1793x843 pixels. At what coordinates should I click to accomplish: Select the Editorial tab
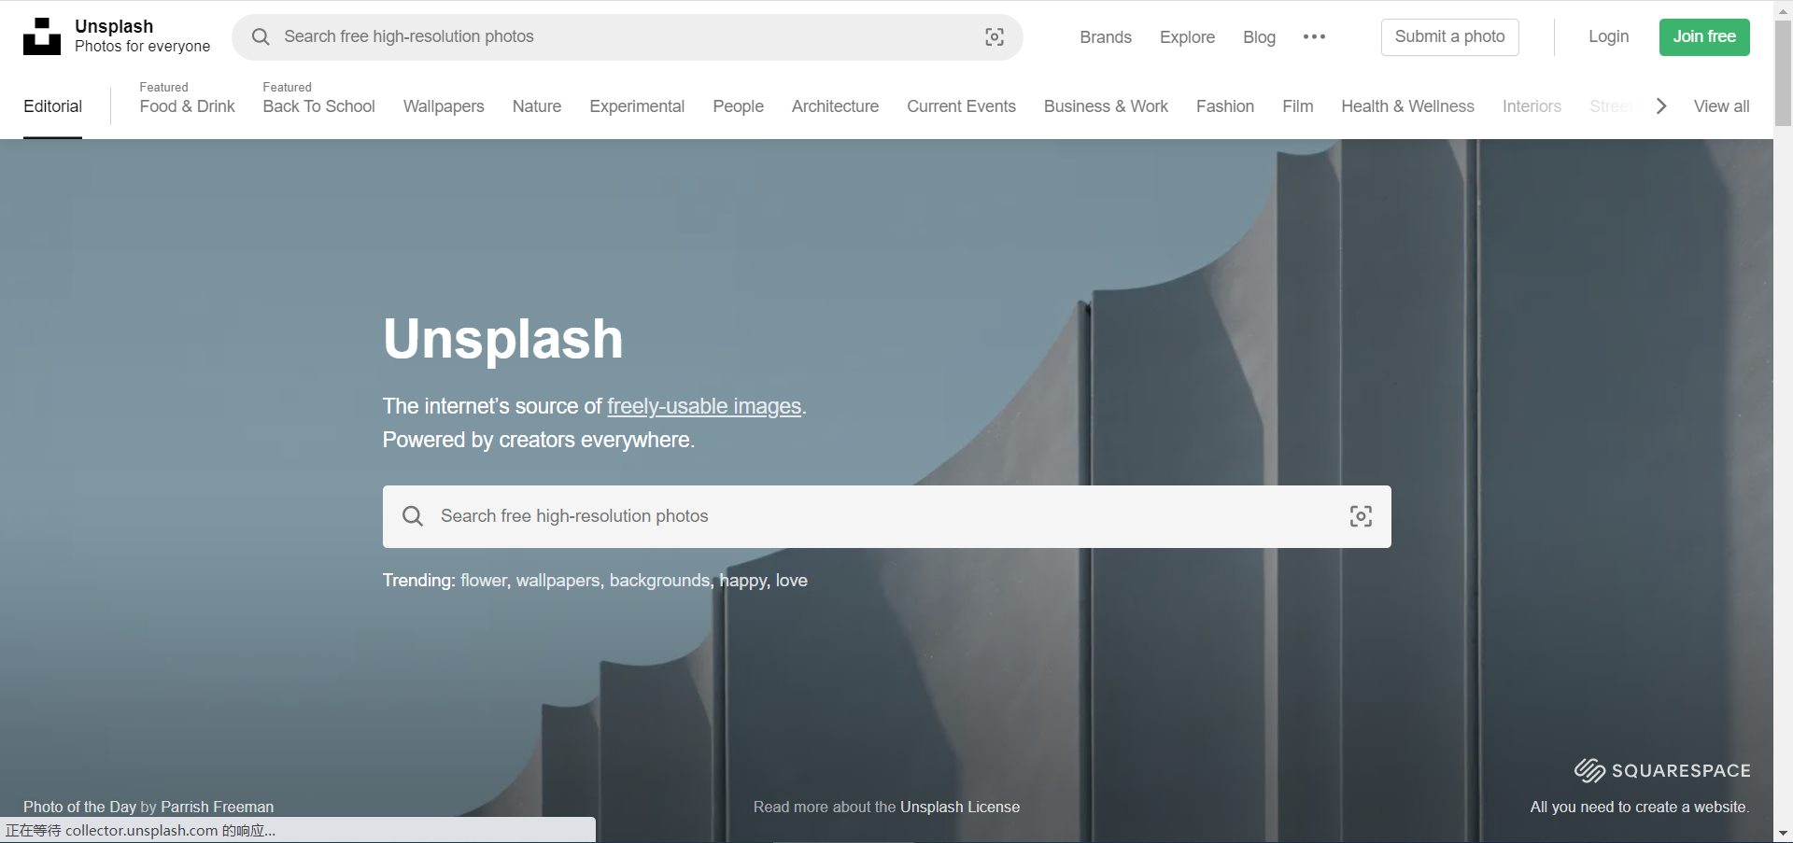pyautogui.click(x=52, y=106)
